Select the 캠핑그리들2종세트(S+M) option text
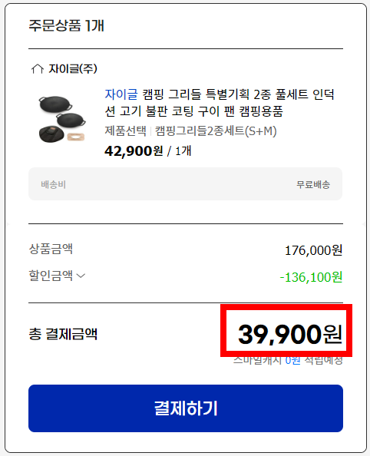The width and height of the screenshot is (370, 456). (216, 131)
